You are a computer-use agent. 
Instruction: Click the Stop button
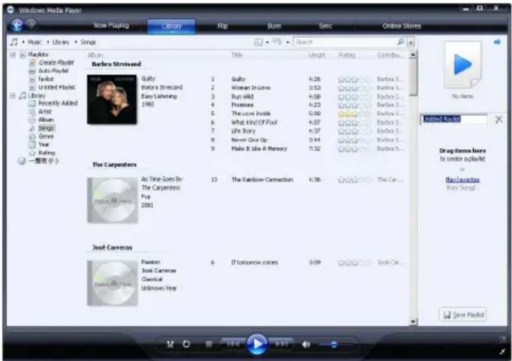click(209, 344)
